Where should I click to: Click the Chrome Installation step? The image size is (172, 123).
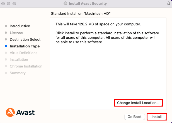[x=26, y=66]
